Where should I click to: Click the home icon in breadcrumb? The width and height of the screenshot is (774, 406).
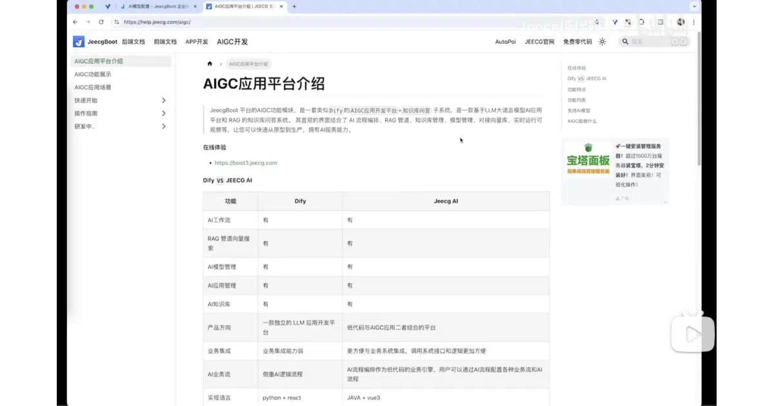click(210, 64)
